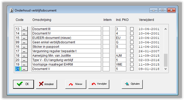Open lookup button for code 15

pos(24,38)
